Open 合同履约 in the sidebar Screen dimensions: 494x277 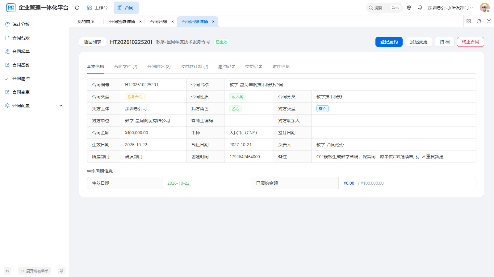point(34,78)
